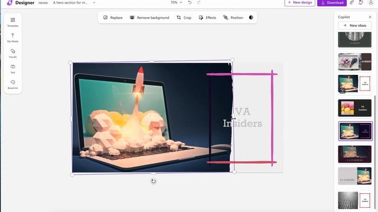Click the design title text field
The height and width of the screenshot is (212, 378).
point(70,2)
